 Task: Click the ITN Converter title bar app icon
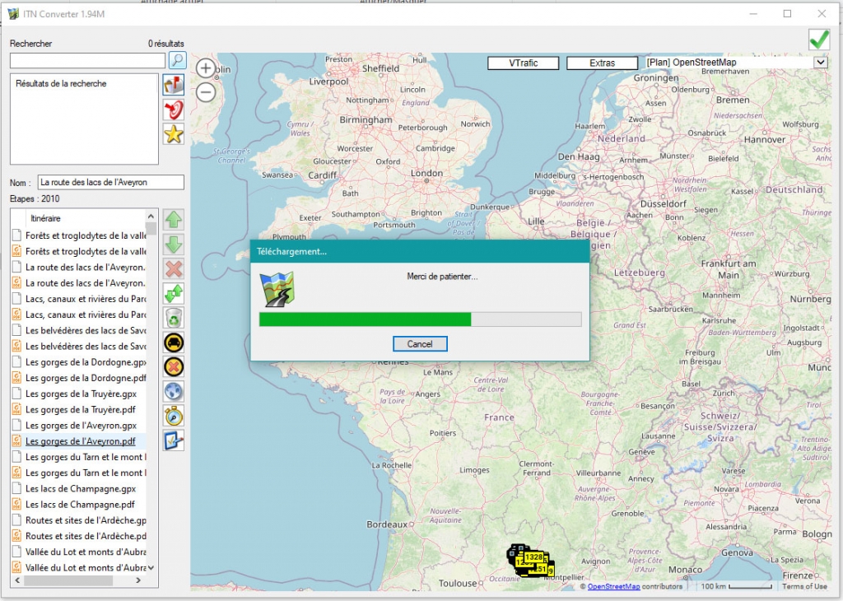click(x=13, y=14)
